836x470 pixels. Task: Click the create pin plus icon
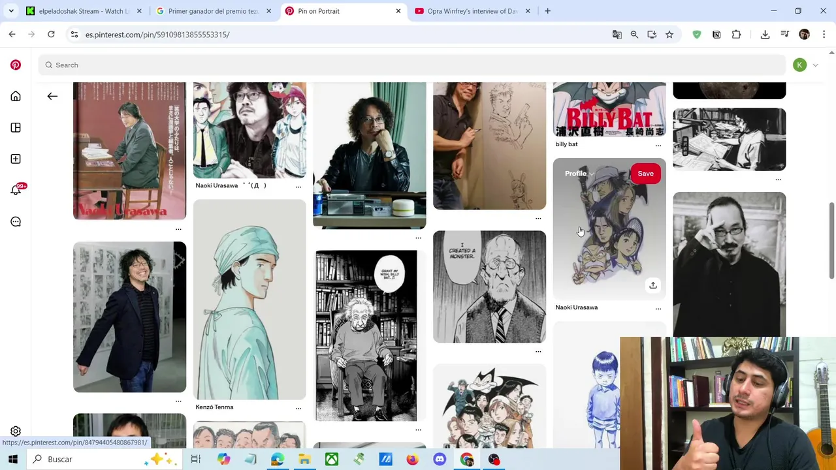pos(16,159)
